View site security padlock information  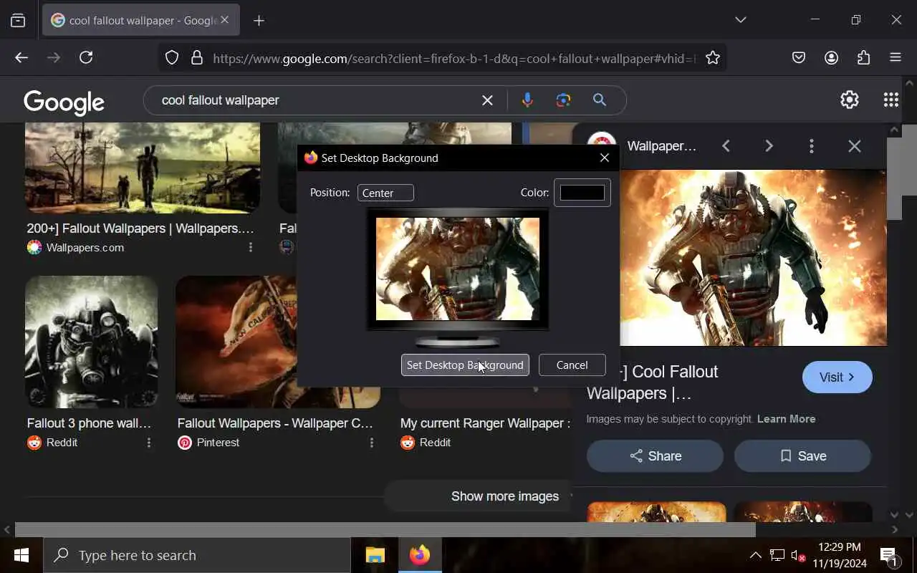(197, 58)
